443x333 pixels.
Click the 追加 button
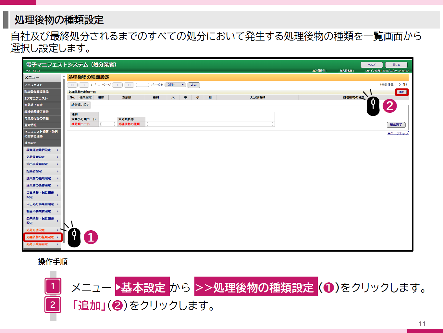pos(402,92)
